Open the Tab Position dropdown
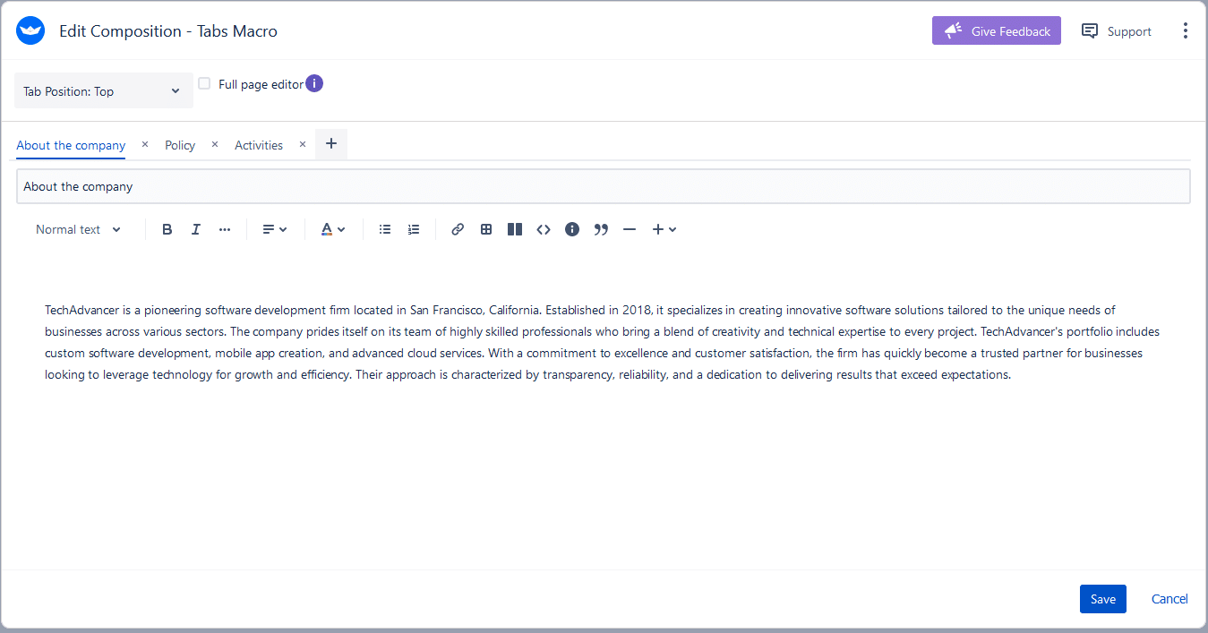1208x633 pixels. coord(103,90)
